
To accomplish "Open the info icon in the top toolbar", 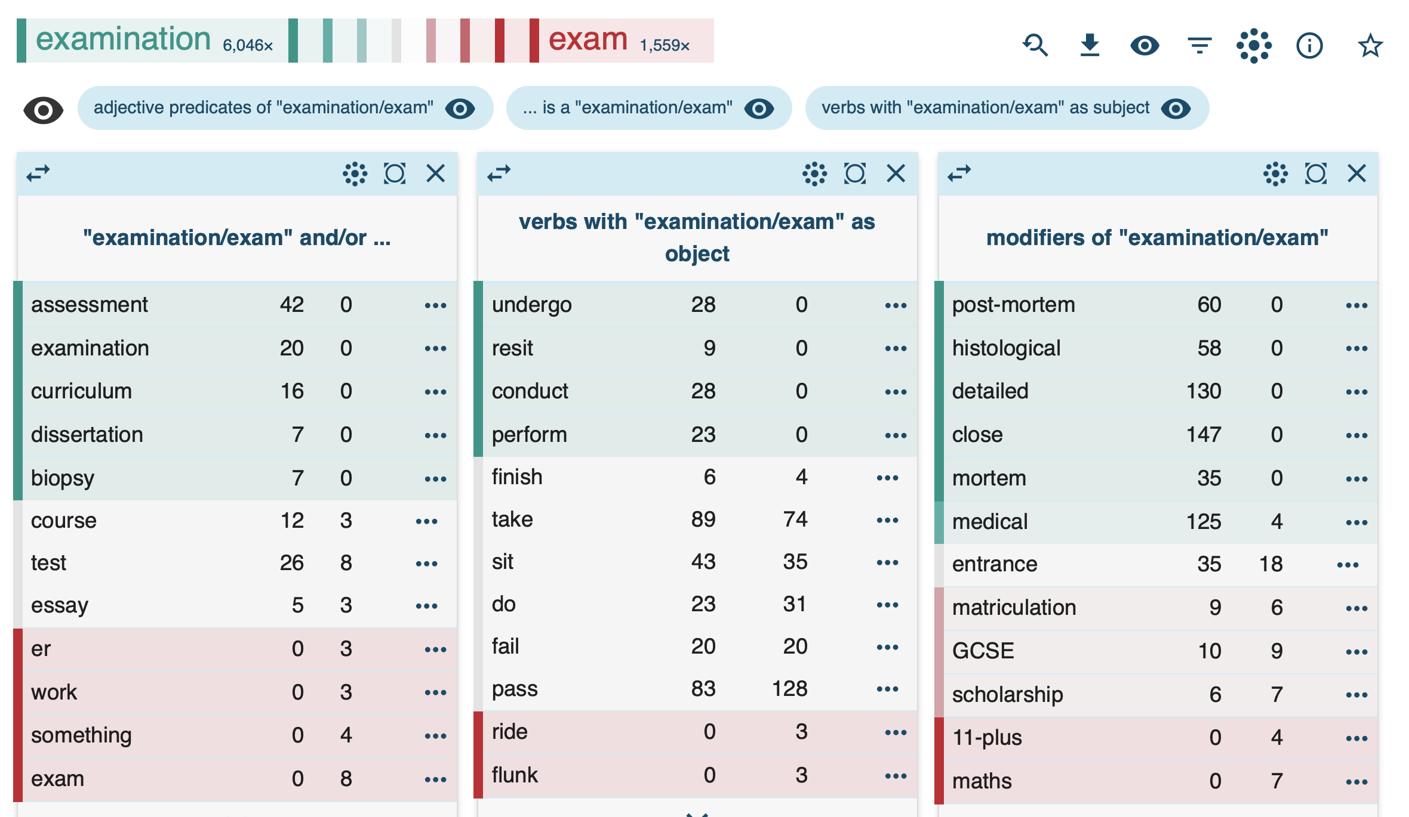I will tap(1309, 45).
